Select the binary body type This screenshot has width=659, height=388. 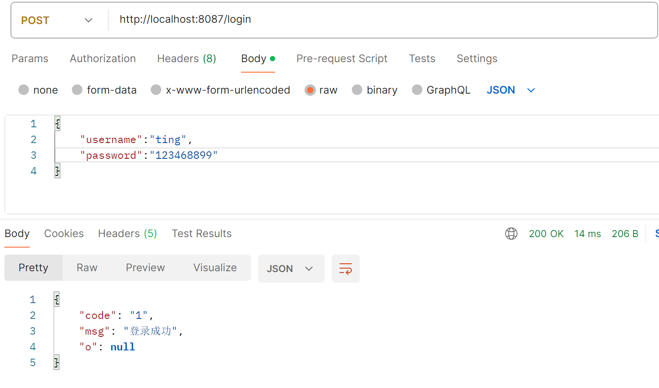pos(375,90)
